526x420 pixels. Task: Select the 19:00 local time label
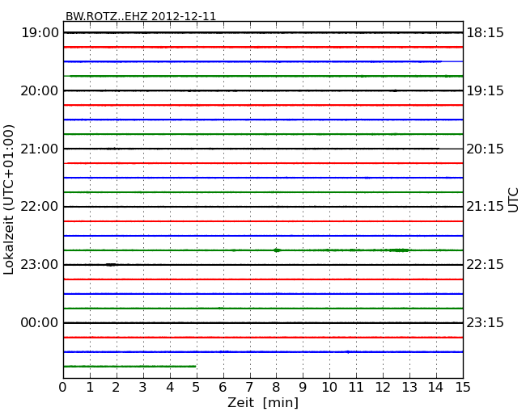point(40,33)
